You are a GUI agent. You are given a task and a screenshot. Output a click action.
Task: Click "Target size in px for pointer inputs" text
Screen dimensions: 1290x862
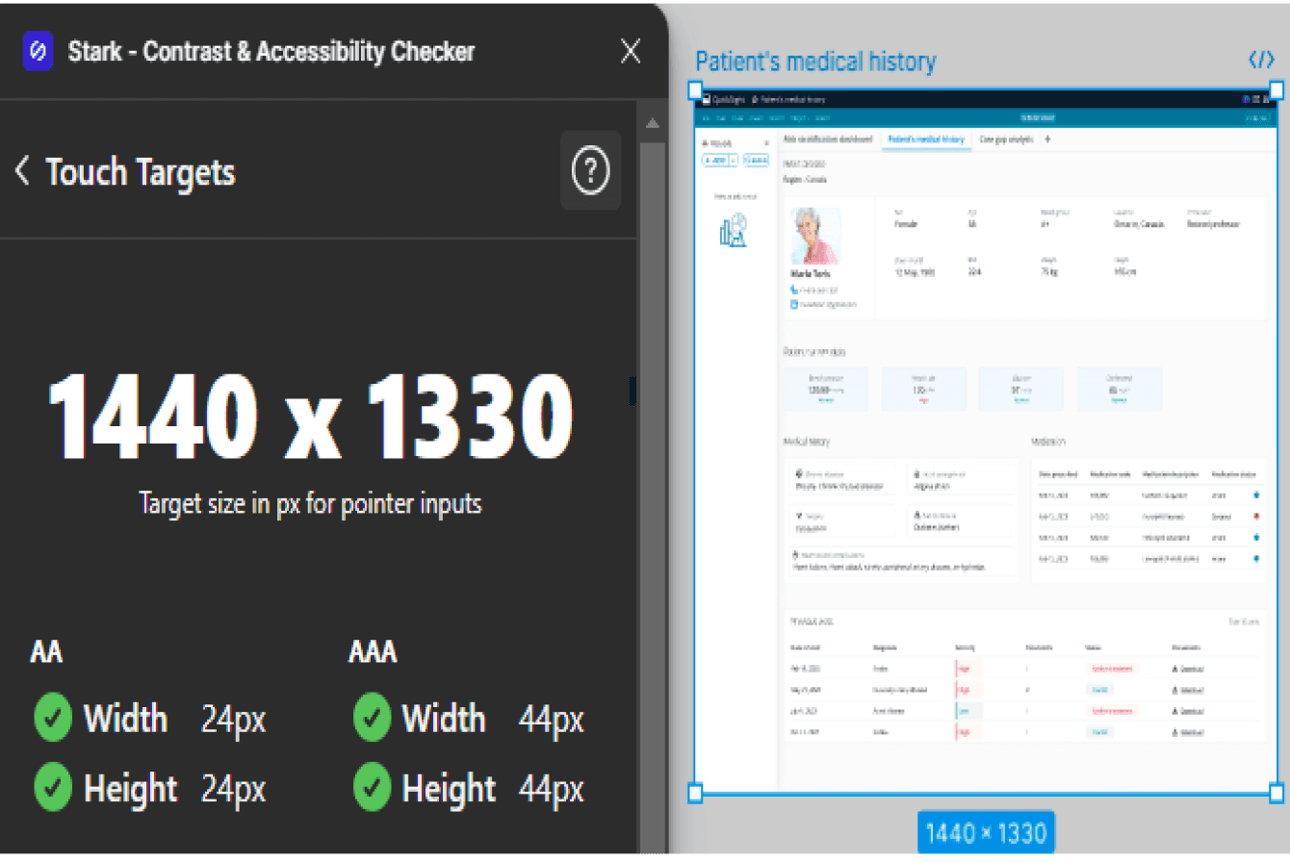click(x=310, y=503)
